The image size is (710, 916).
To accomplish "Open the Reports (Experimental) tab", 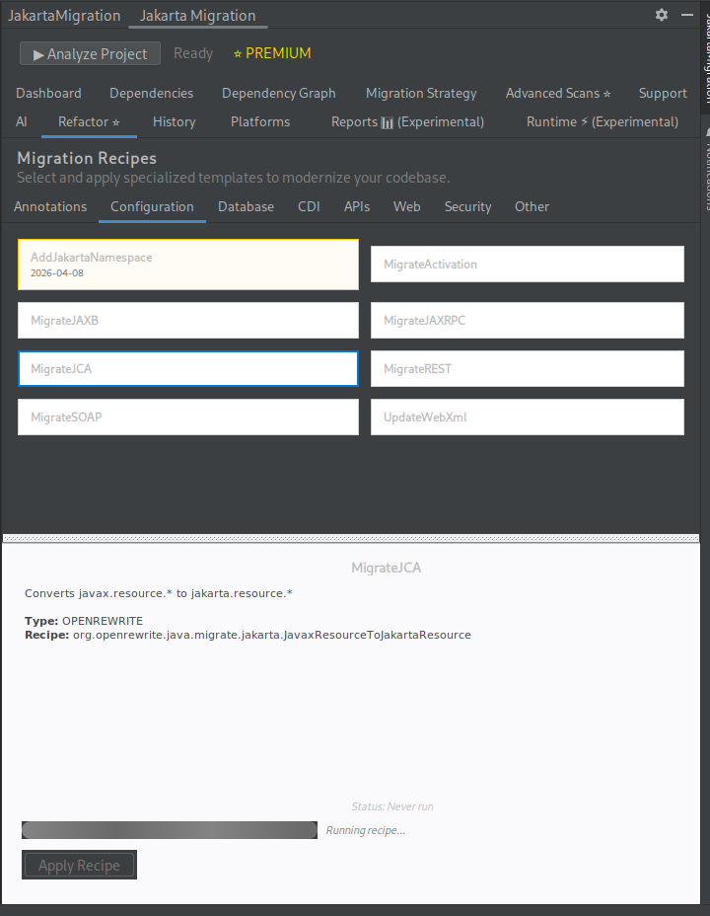I will pos(408,121).
